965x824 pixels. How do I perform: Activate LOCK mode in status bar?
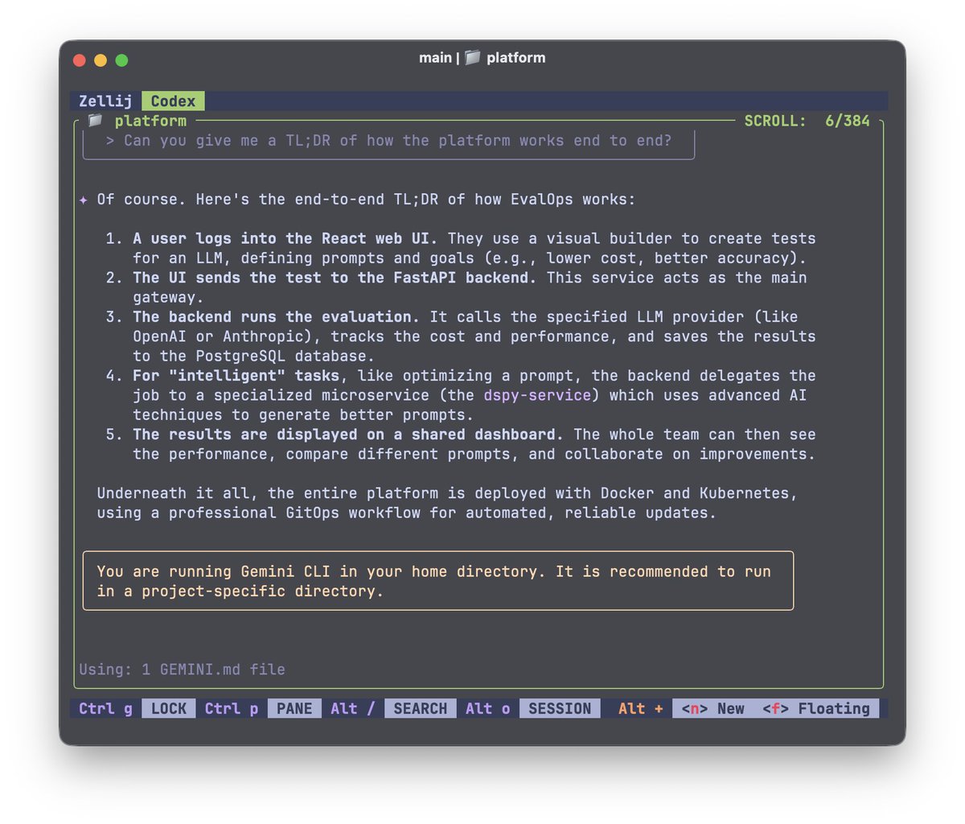click(169, 709)
